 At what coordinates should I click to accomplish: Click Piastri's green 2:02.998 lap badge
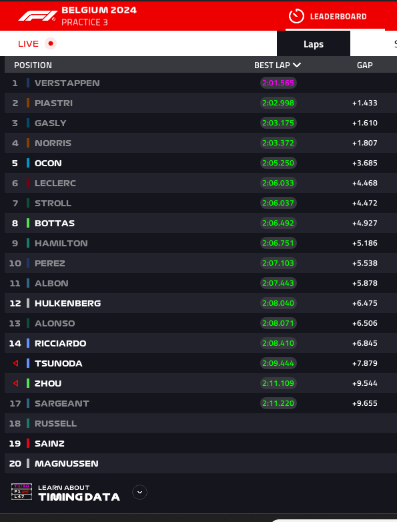[x=278, y=103]
